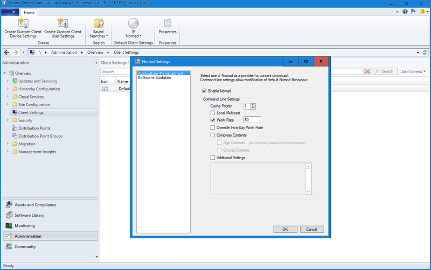Open Saved Searches ribbon icon
The image size is (431, 270).
click(99, 23)
